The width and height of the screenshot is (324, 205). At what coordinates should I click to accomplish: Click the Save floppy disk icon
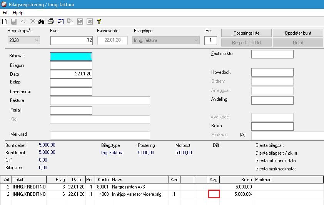coord(14,22)
